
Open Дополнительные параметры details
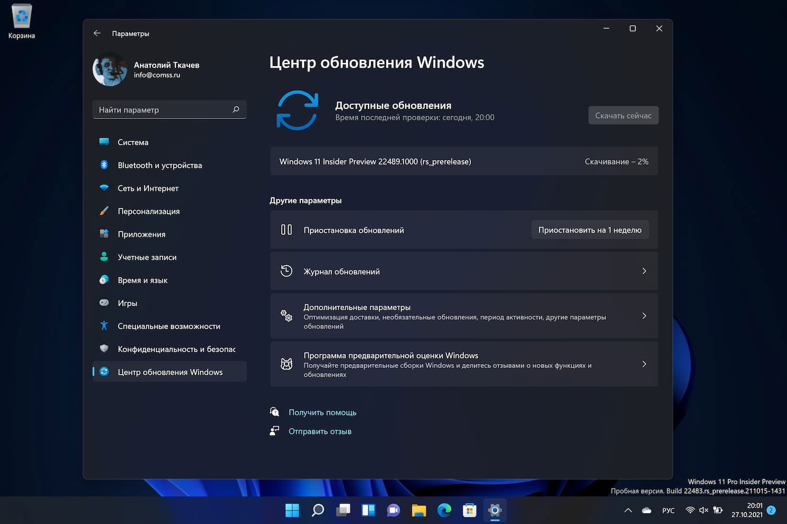pos(464,315)
